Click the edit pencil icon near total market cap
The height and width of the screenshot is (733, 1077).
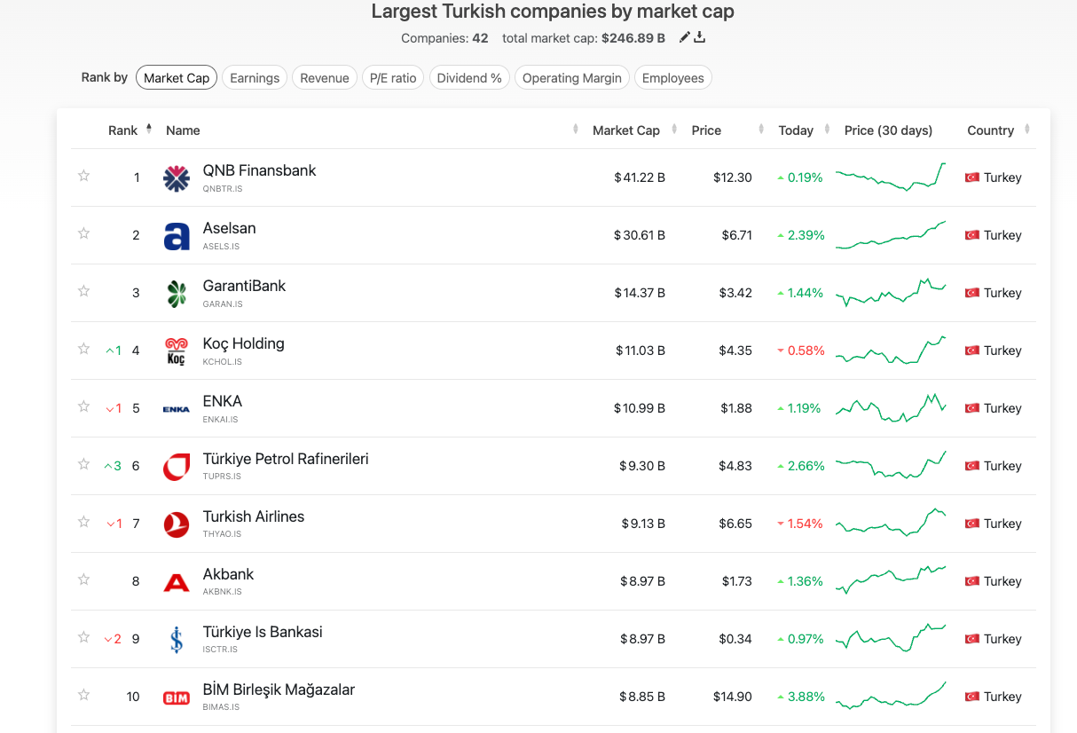coord(684,37)
